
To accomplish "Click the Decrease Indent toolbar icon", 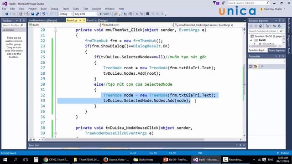I will 136,14.
